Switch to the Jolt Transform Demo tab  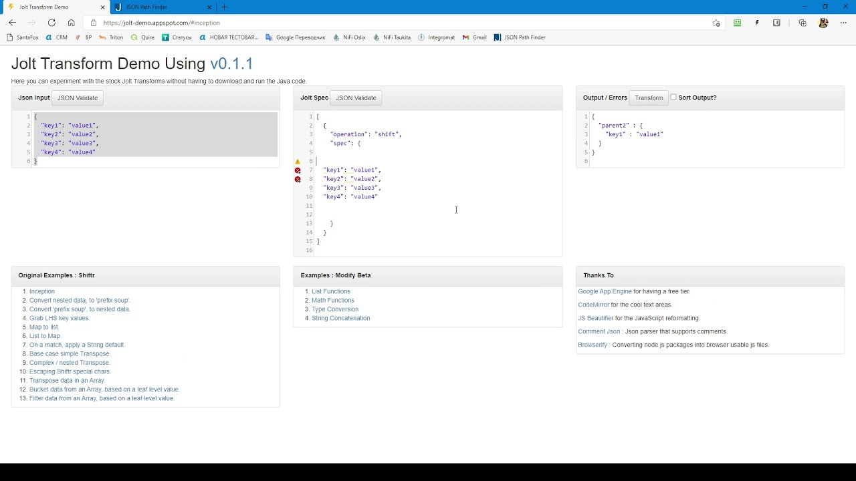(55, 7)
